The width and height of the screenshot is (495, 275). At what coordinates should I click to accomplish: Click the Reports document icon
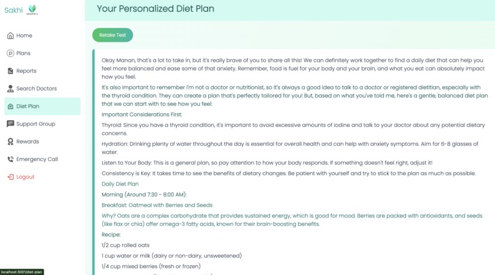pyautogui.click(x=10, y=71)
